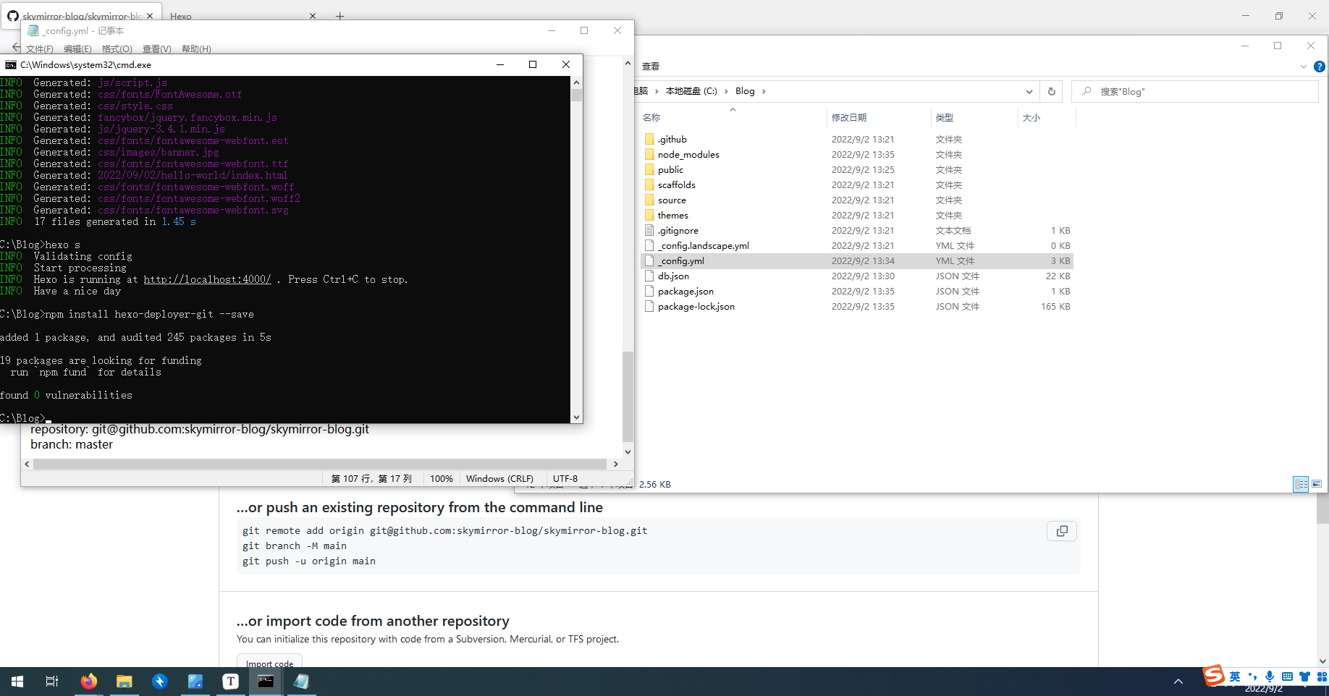Switch Explorer to large icons view

tap(1317, 484)
